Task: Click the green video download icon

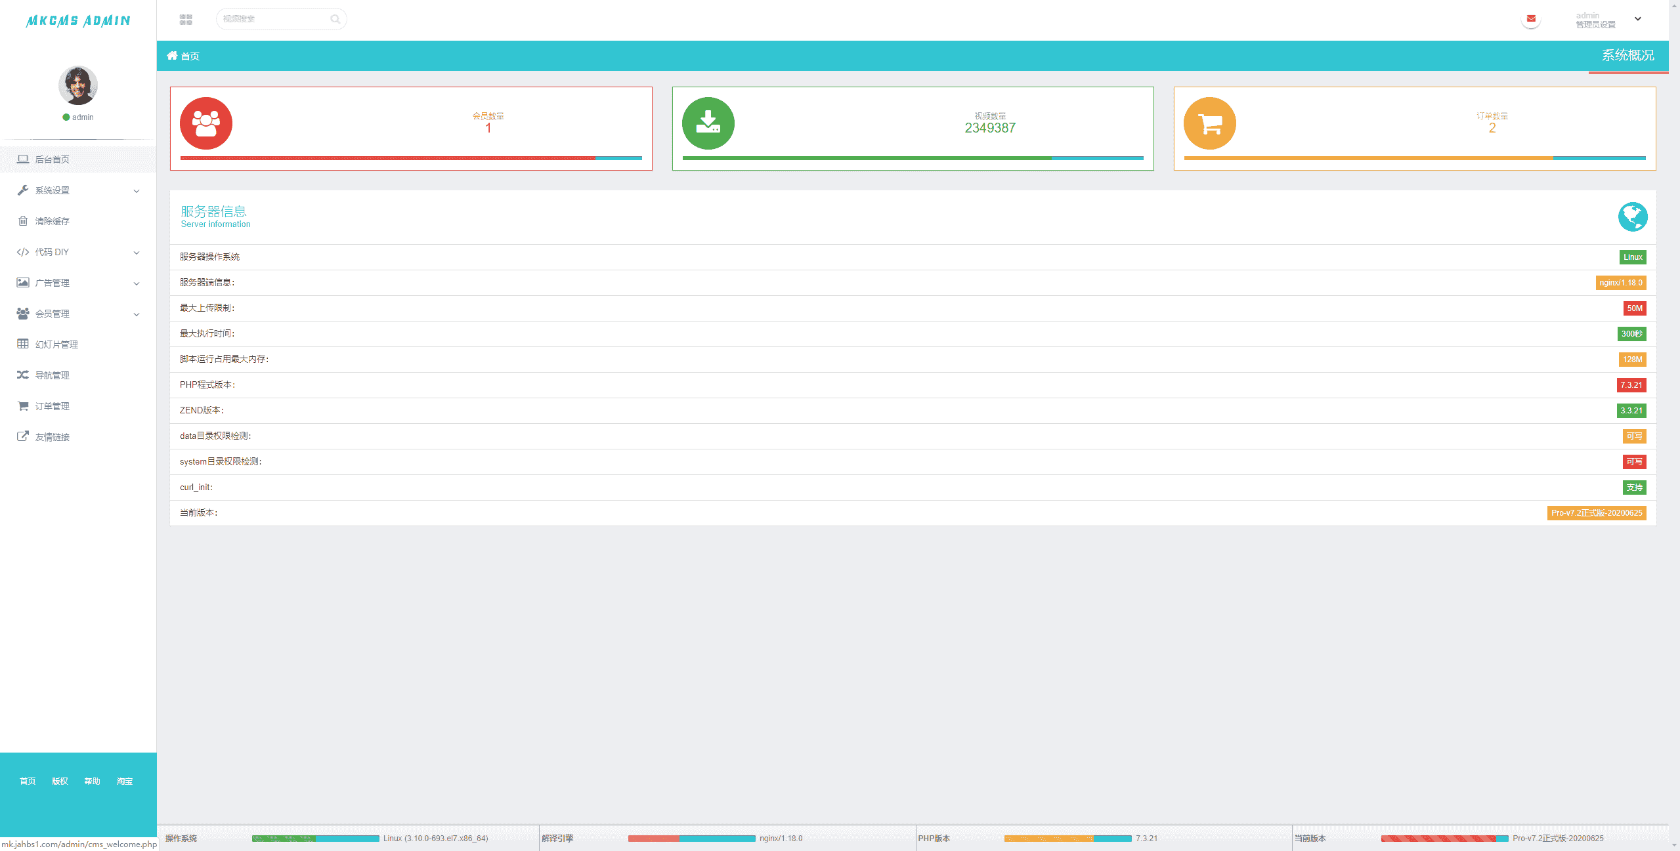Action: click(708, 123)
